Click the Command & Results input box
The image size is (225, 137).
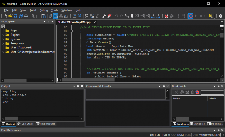[x=125, y=94]
